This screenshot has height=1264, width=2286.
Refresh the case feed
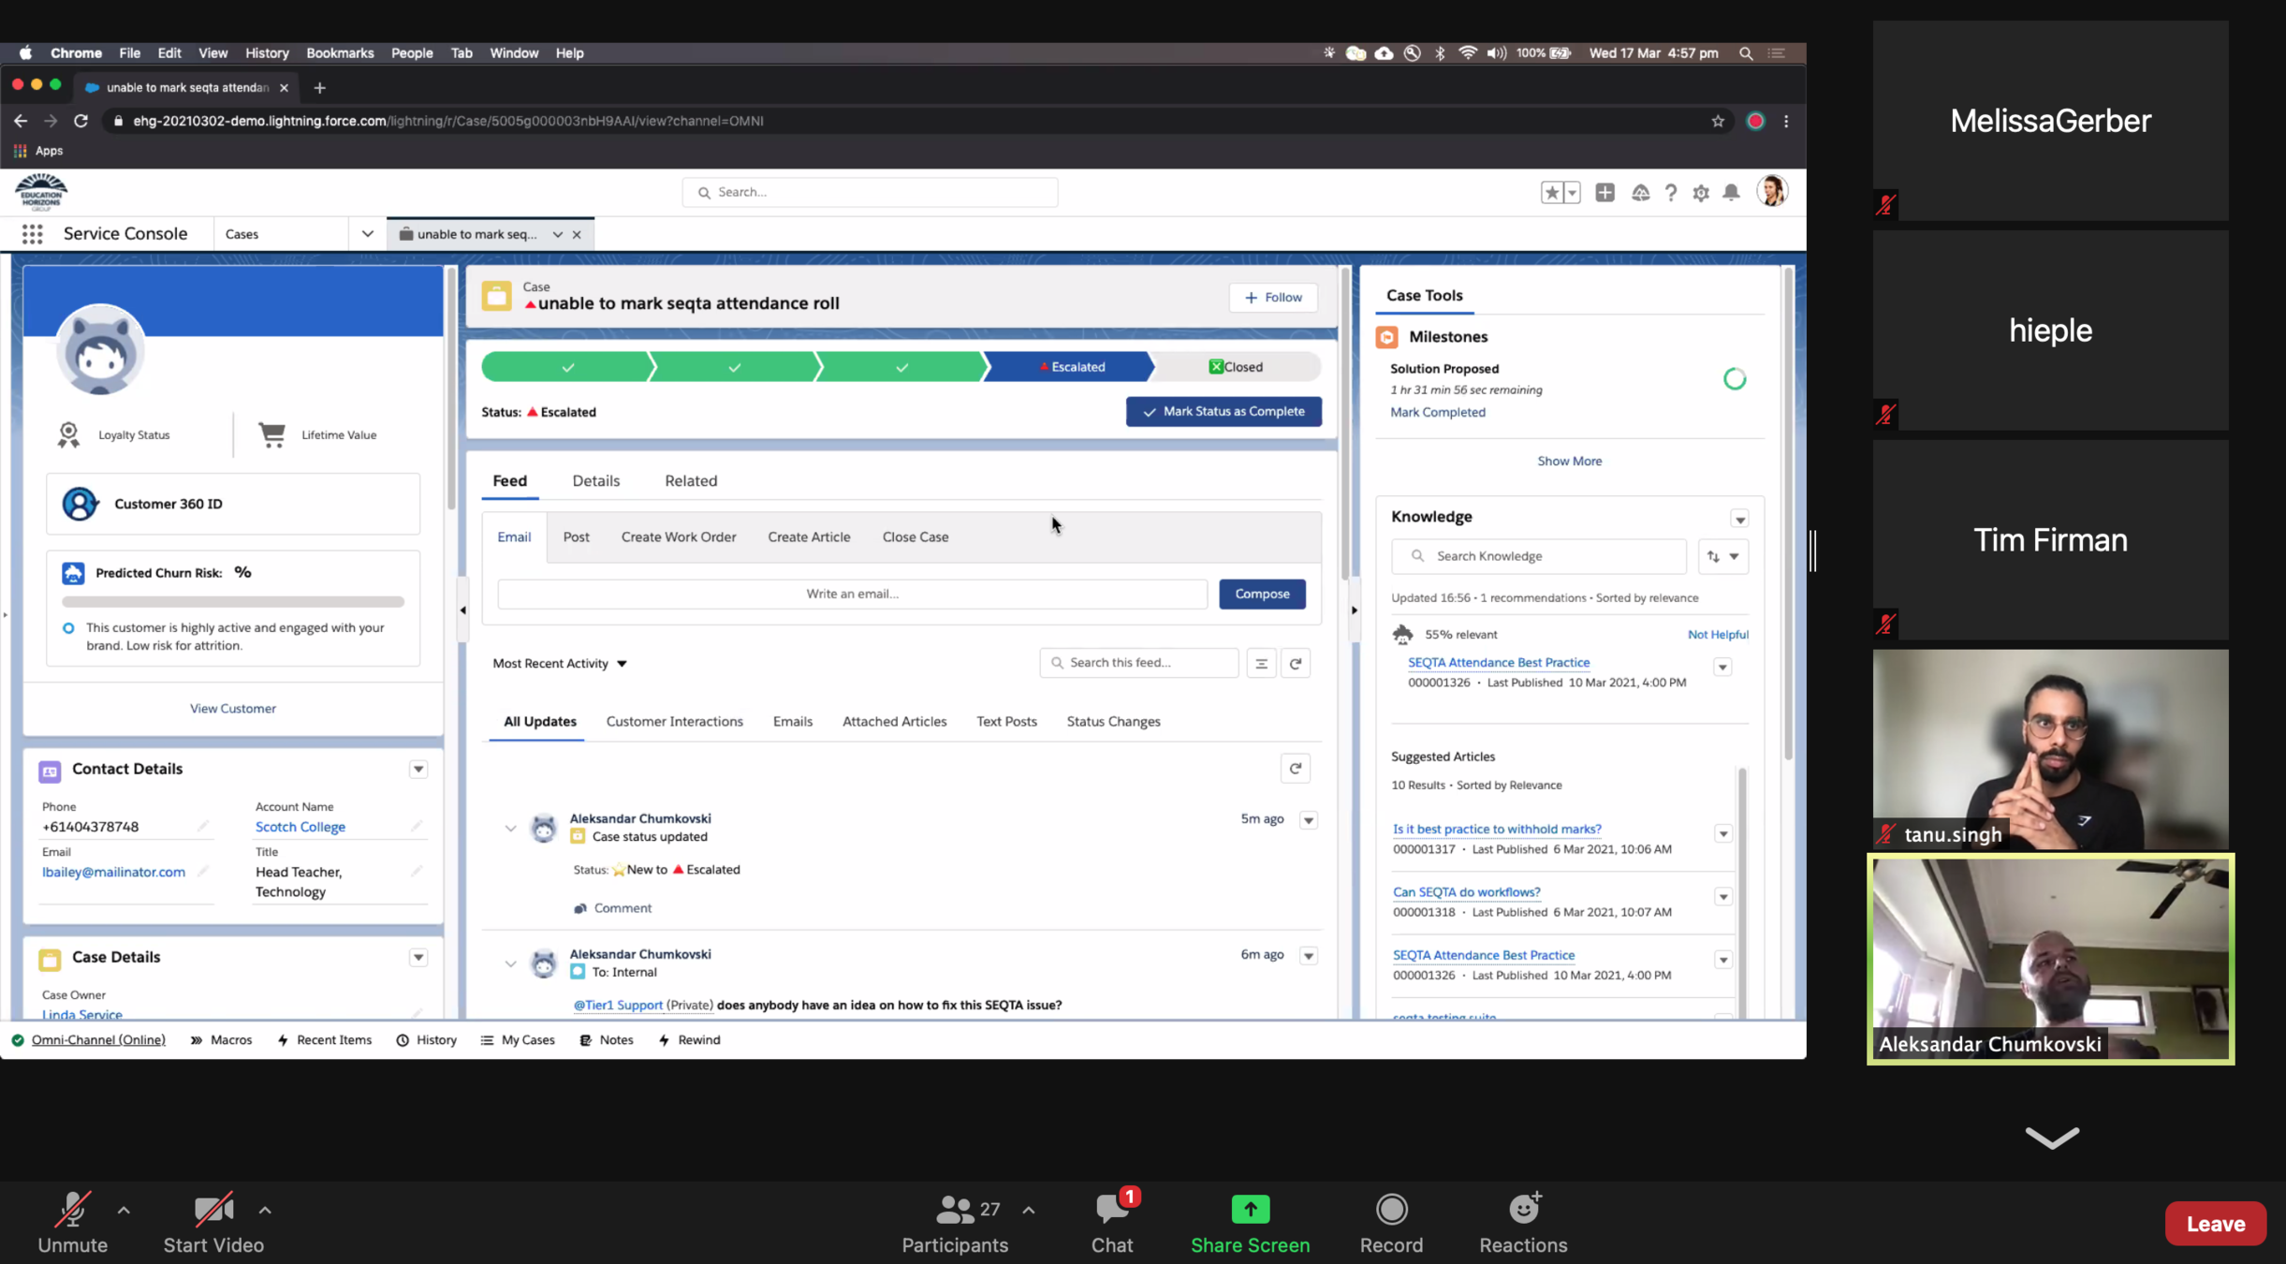(1296, 663)
